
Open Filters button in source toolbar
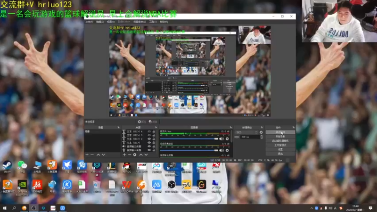153,122
